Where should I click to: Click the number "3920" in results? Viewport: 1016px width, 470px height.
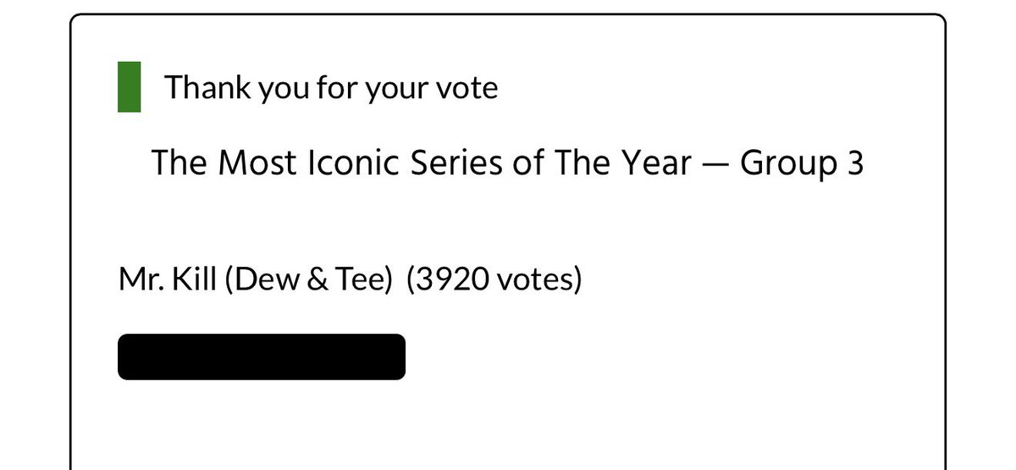click(453, 279)
